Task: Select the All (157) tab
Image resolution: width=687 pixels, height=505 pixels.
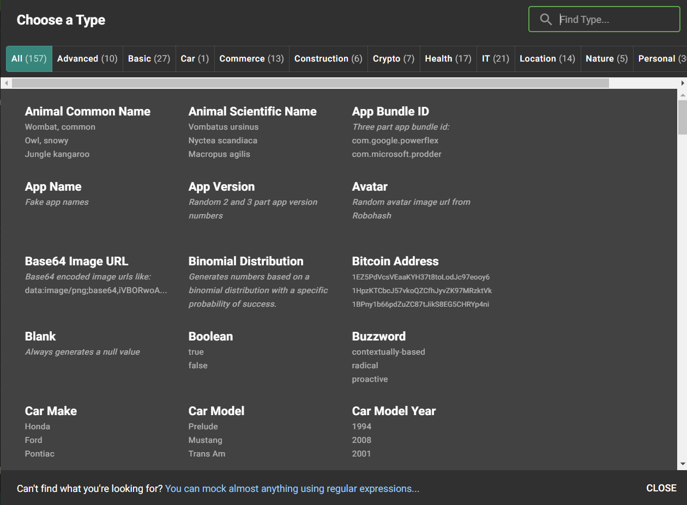Action: click(x=29, y=59)
